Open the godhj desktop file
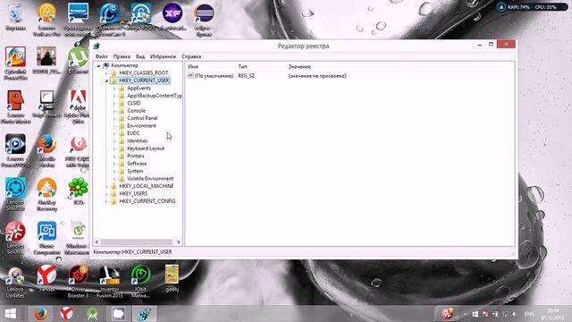572x322 pixels. pyautogui.click(x=172, y=278)
